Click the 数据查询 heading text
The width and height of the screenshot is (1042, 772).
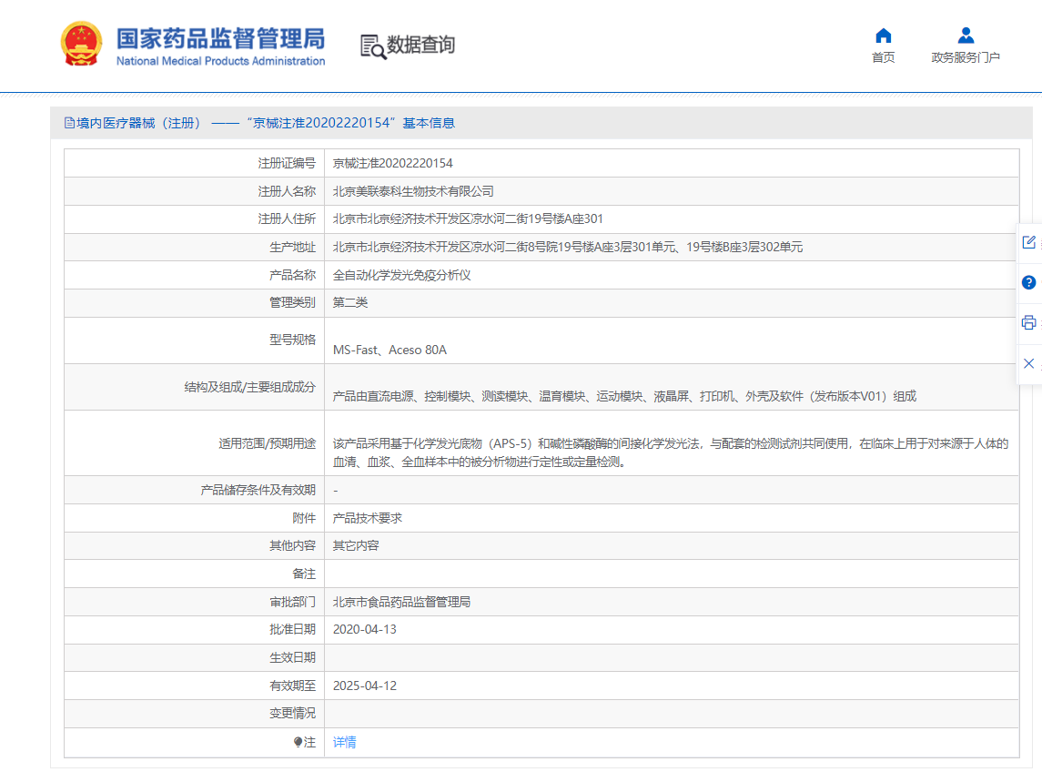pyautogui.click(x=420, y=45)
